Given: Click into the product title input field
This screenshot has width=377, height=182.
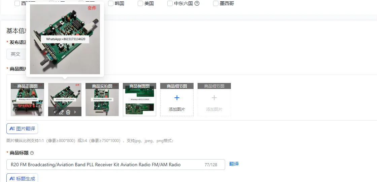Looking at the screenshot, I should tap(116, 165).
